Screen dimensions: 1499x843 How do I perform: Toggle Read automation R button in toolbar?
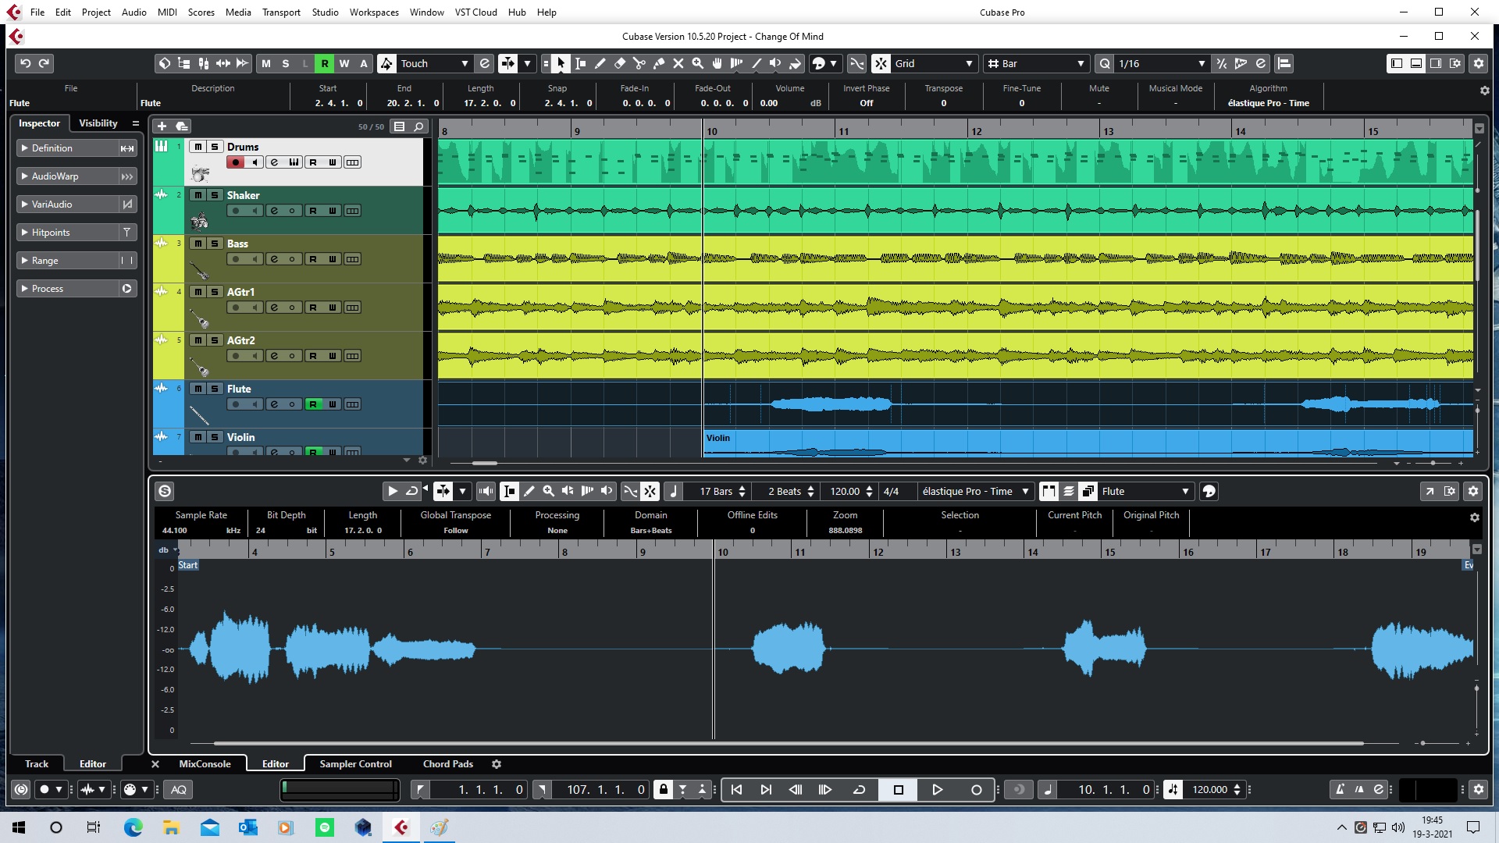[x=324, y=63]
